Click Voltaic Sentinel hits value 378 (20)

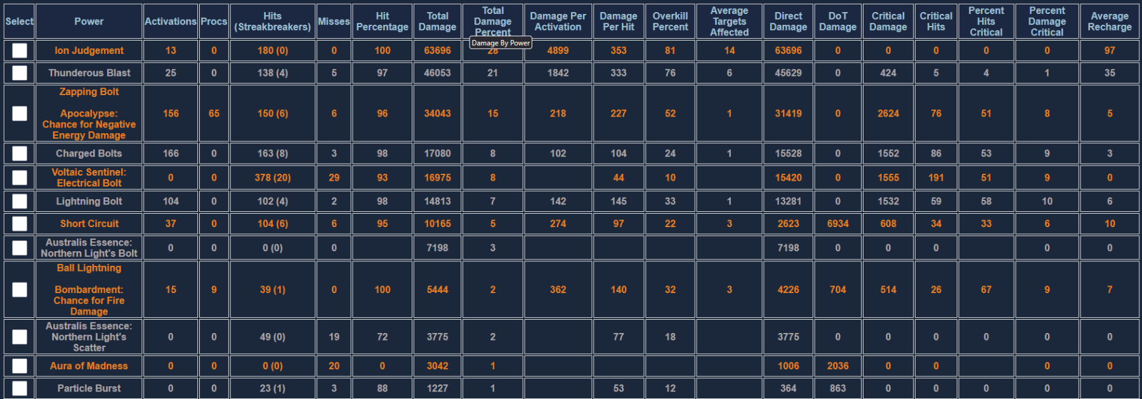click(x=273, y=178)
